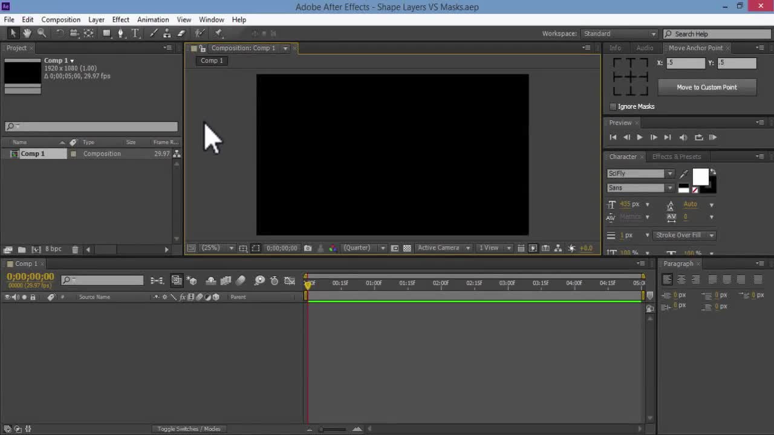Open the magnification 25% dropdown
This screenshot has height=435, width=774.
[x=217, y=248]
